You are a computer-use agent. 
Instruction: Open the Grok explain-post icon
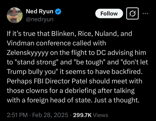coord(132,13)
